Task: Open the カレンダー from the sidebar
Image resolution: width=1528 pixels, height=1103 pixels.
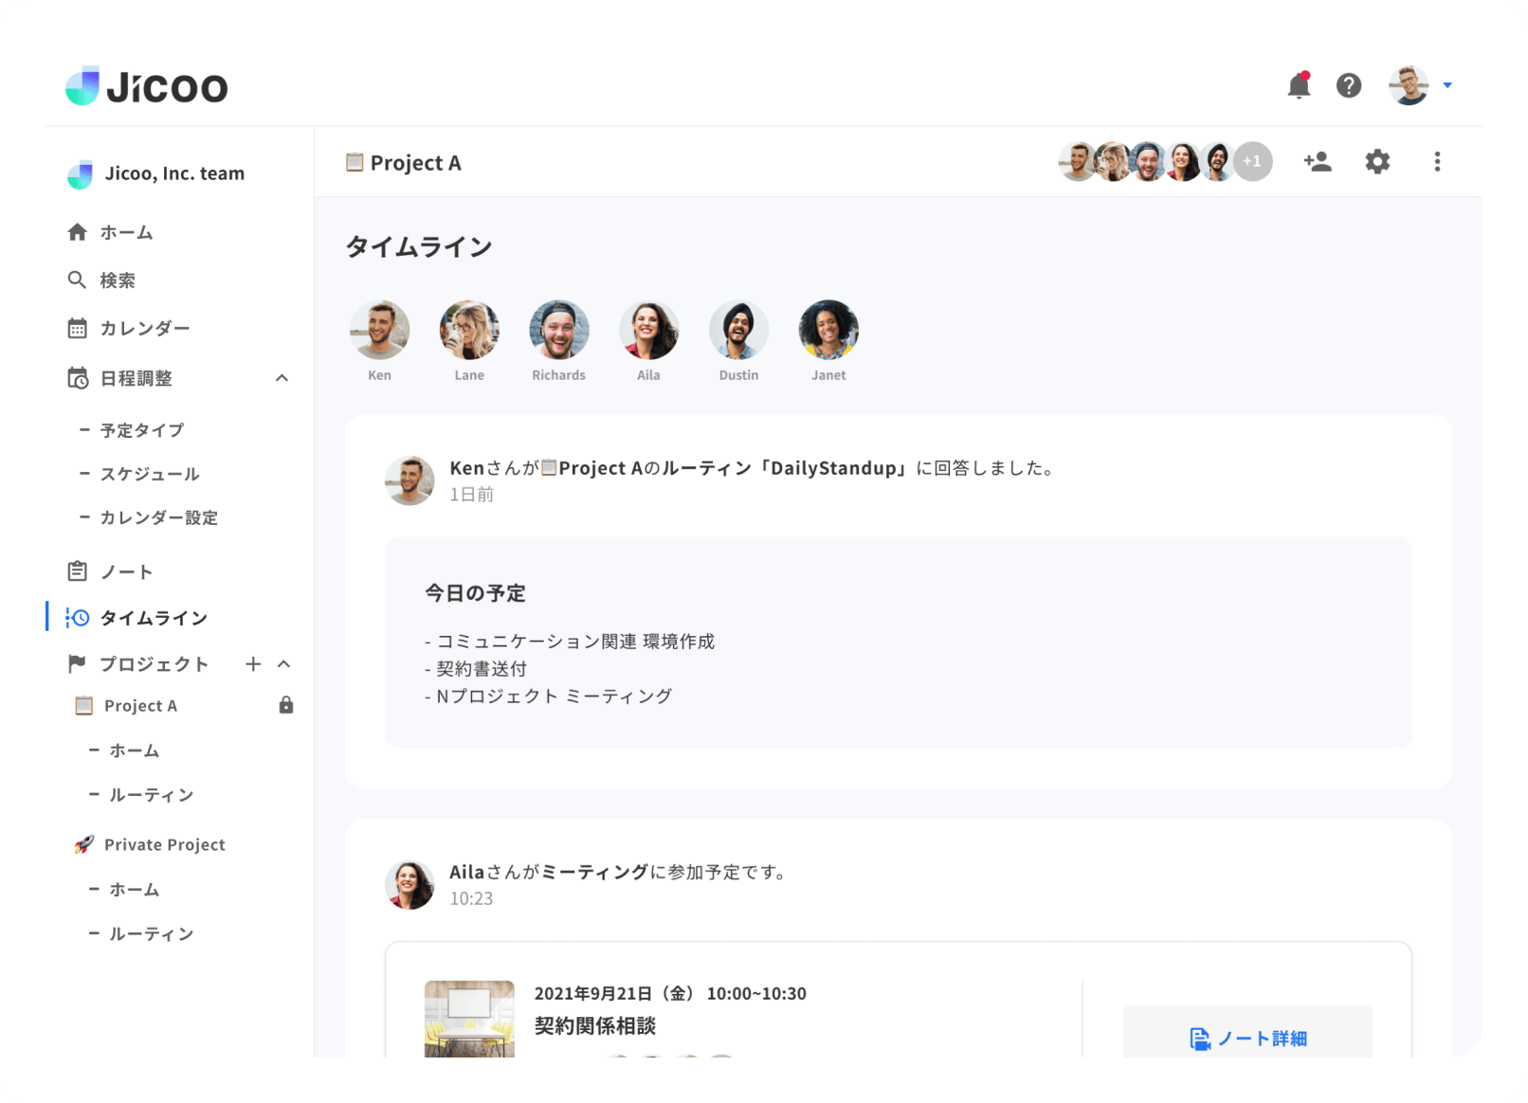Action: 147,328
